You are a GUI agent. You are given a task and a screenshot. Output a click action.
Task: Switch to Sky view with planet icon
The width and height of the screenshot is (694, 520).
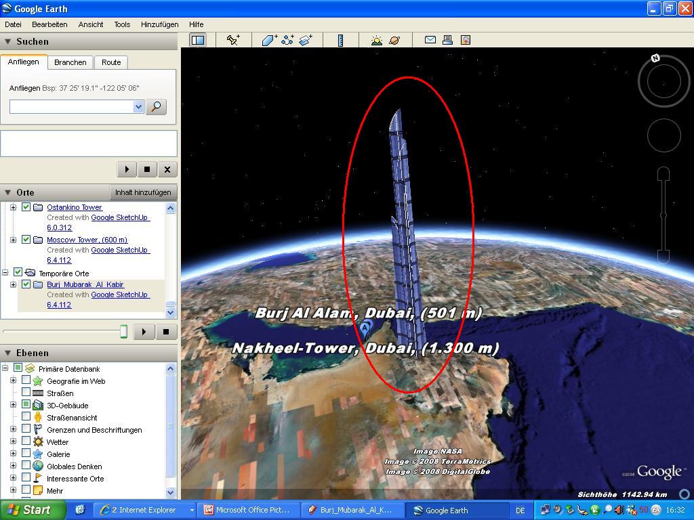(x=394, y=40)
